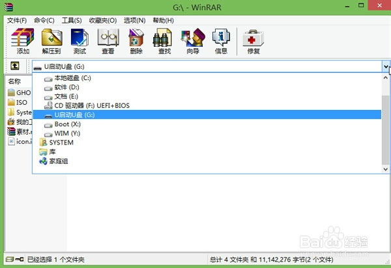The width and height of the screenshot is (391, 268).
Task: Click the WinRAR title bar app icon
Action: 8,7
